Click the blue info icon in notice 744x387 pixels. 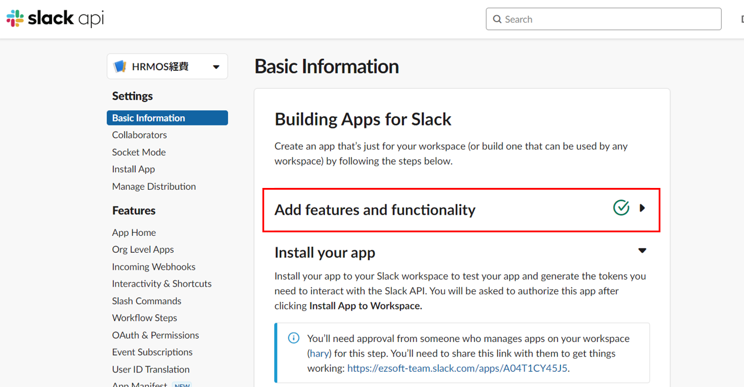pyautogui.click(x=294, y=339)
